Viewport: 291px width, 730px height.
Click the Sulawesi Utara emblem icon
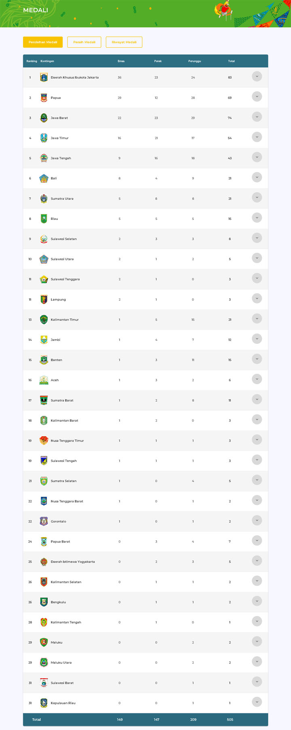[x=44, y=259]
